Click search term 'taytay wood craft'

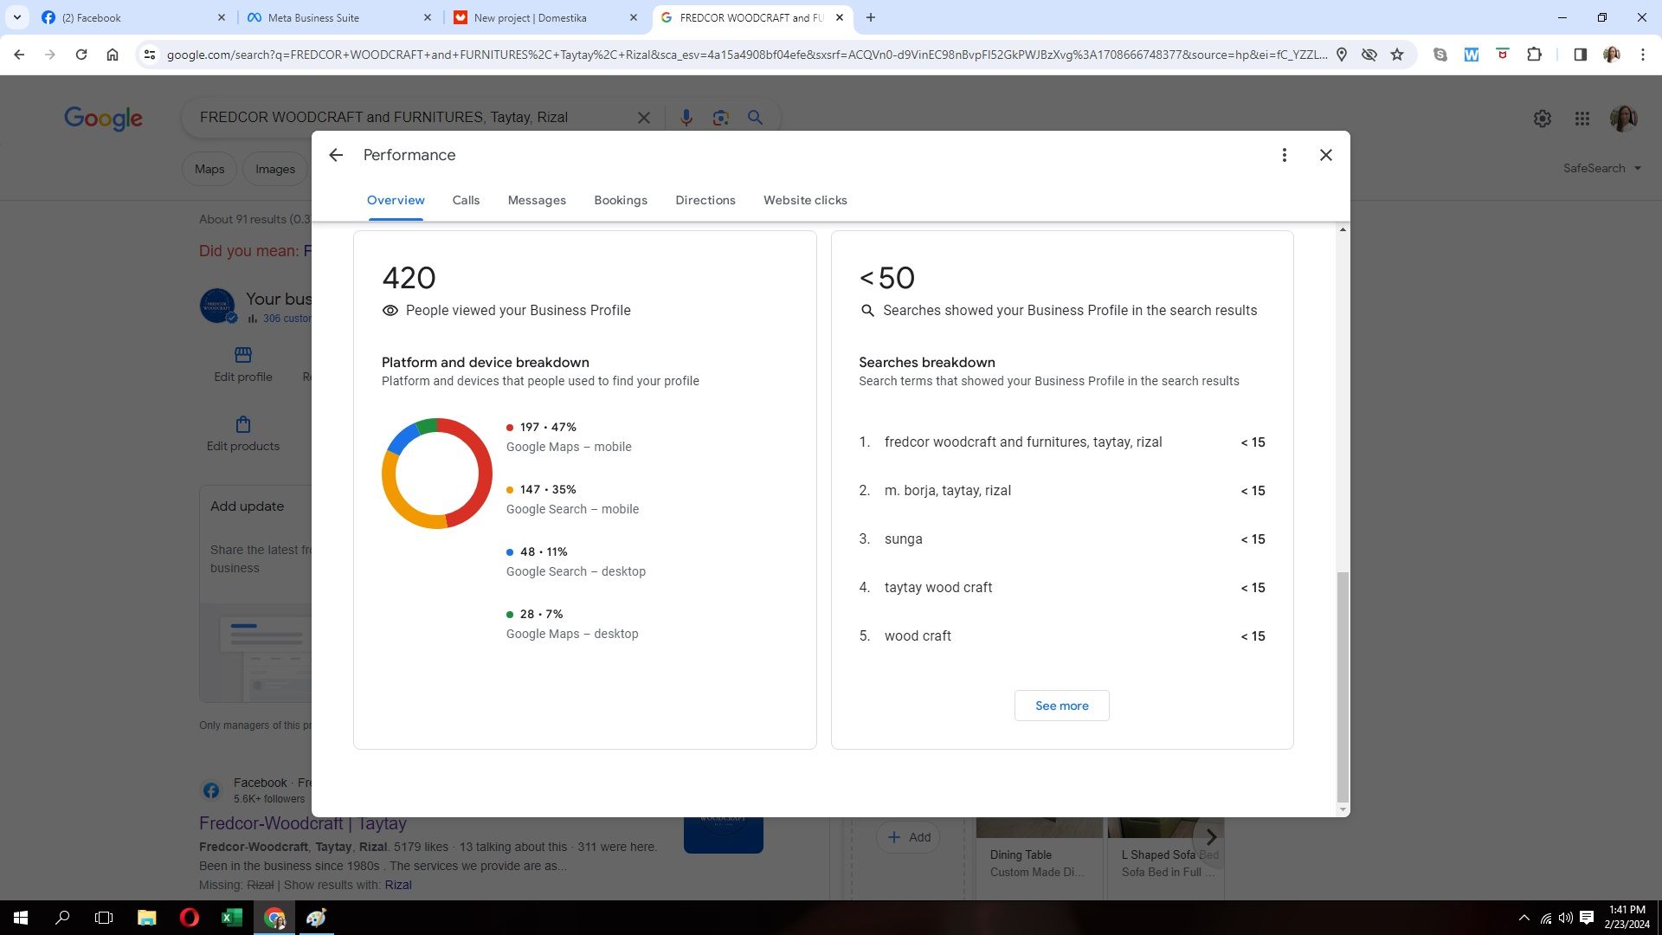click(x=938, y=587)
